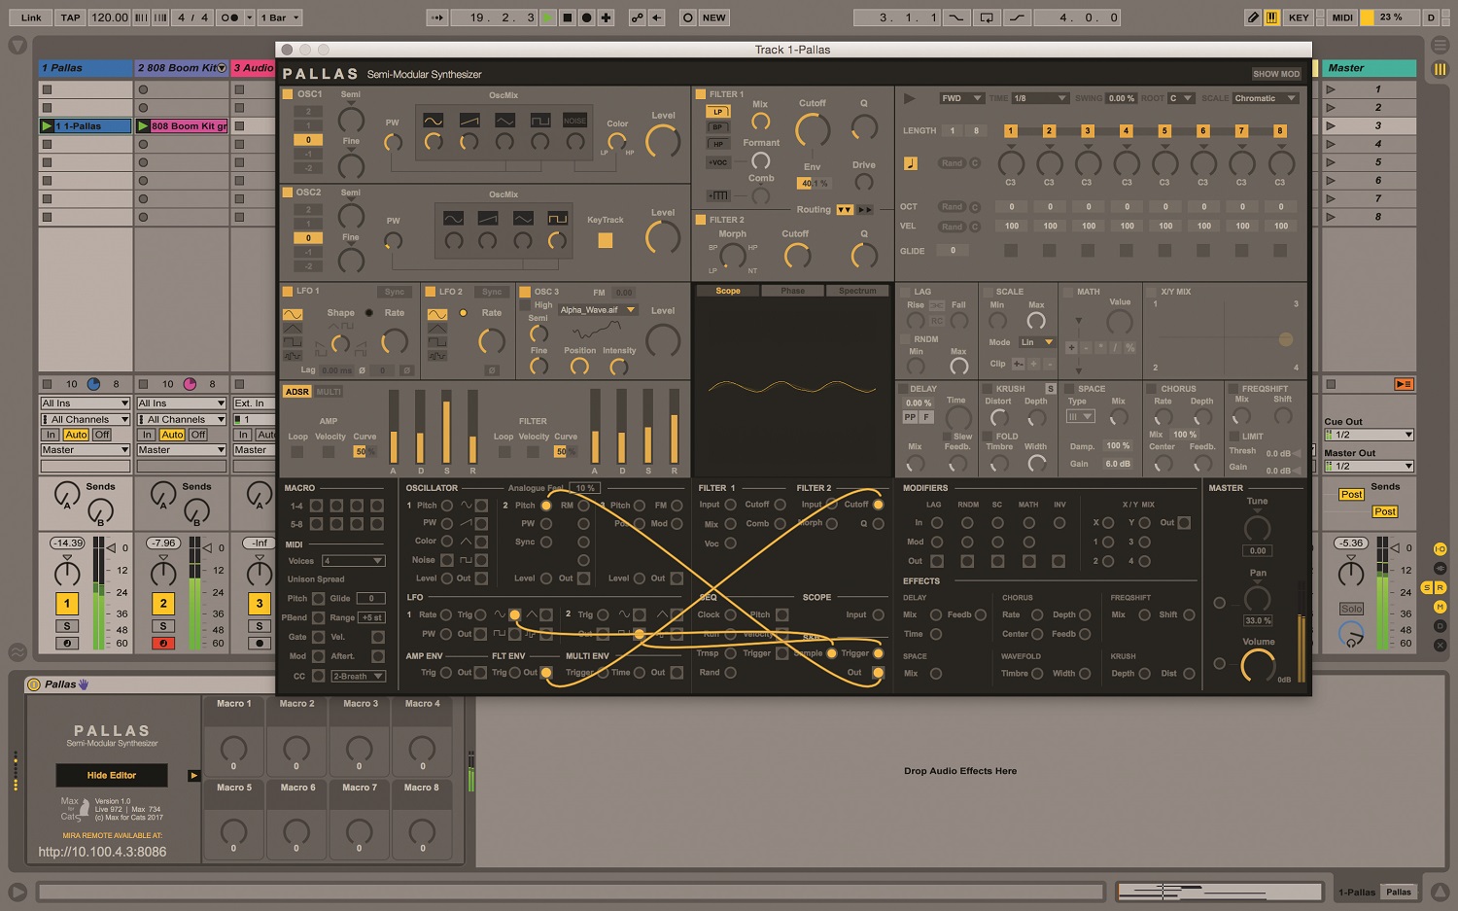Toggle the FILTER 1 on/off box
1458x911 pixels.
coord(701,94)
